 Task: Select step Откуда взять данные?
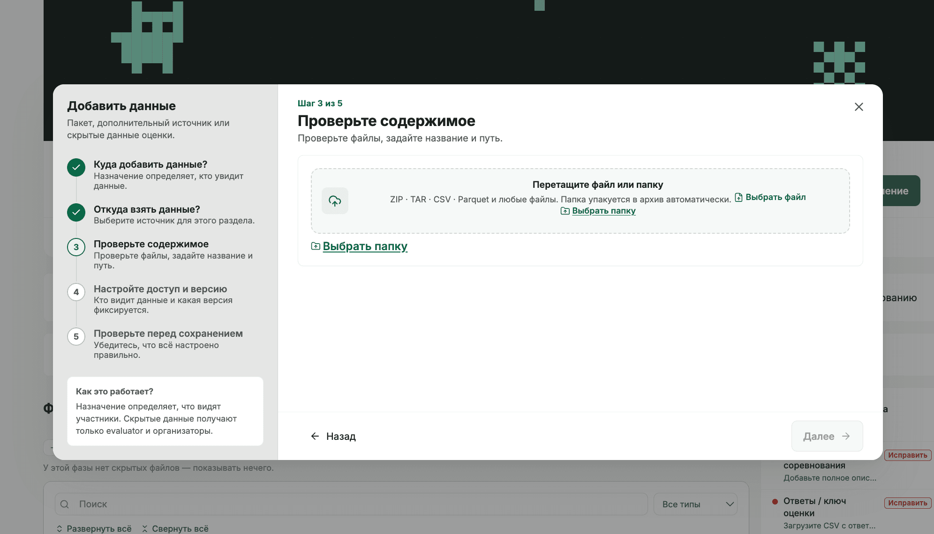(164, 215)
